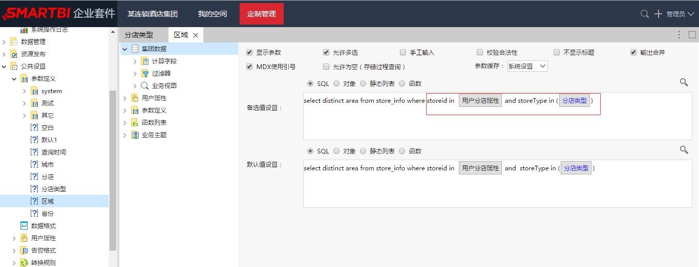Toggle the 允许多选 checkbox
699x267 pixels.
pos(326,52)
